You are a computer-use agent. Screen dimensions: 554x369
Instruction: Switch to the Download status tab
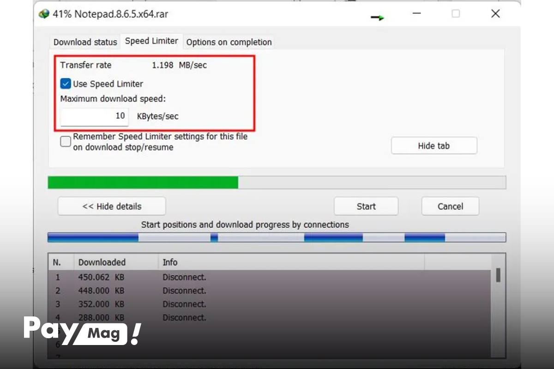pyautogui.click(x=85, y=42)
